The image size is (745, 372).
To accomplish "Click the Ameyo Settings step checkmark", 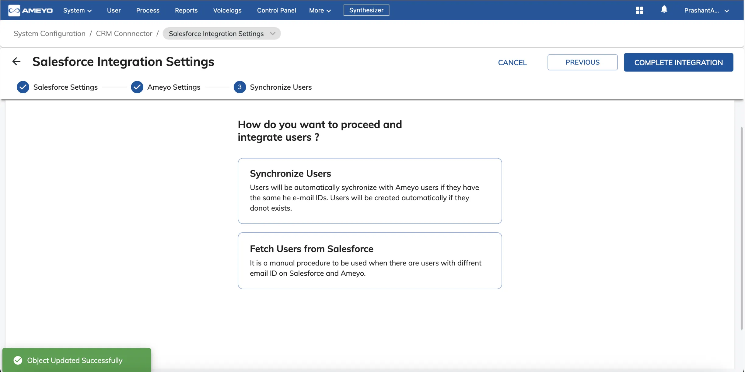I will pyautogui.click(x=137, y=87).
